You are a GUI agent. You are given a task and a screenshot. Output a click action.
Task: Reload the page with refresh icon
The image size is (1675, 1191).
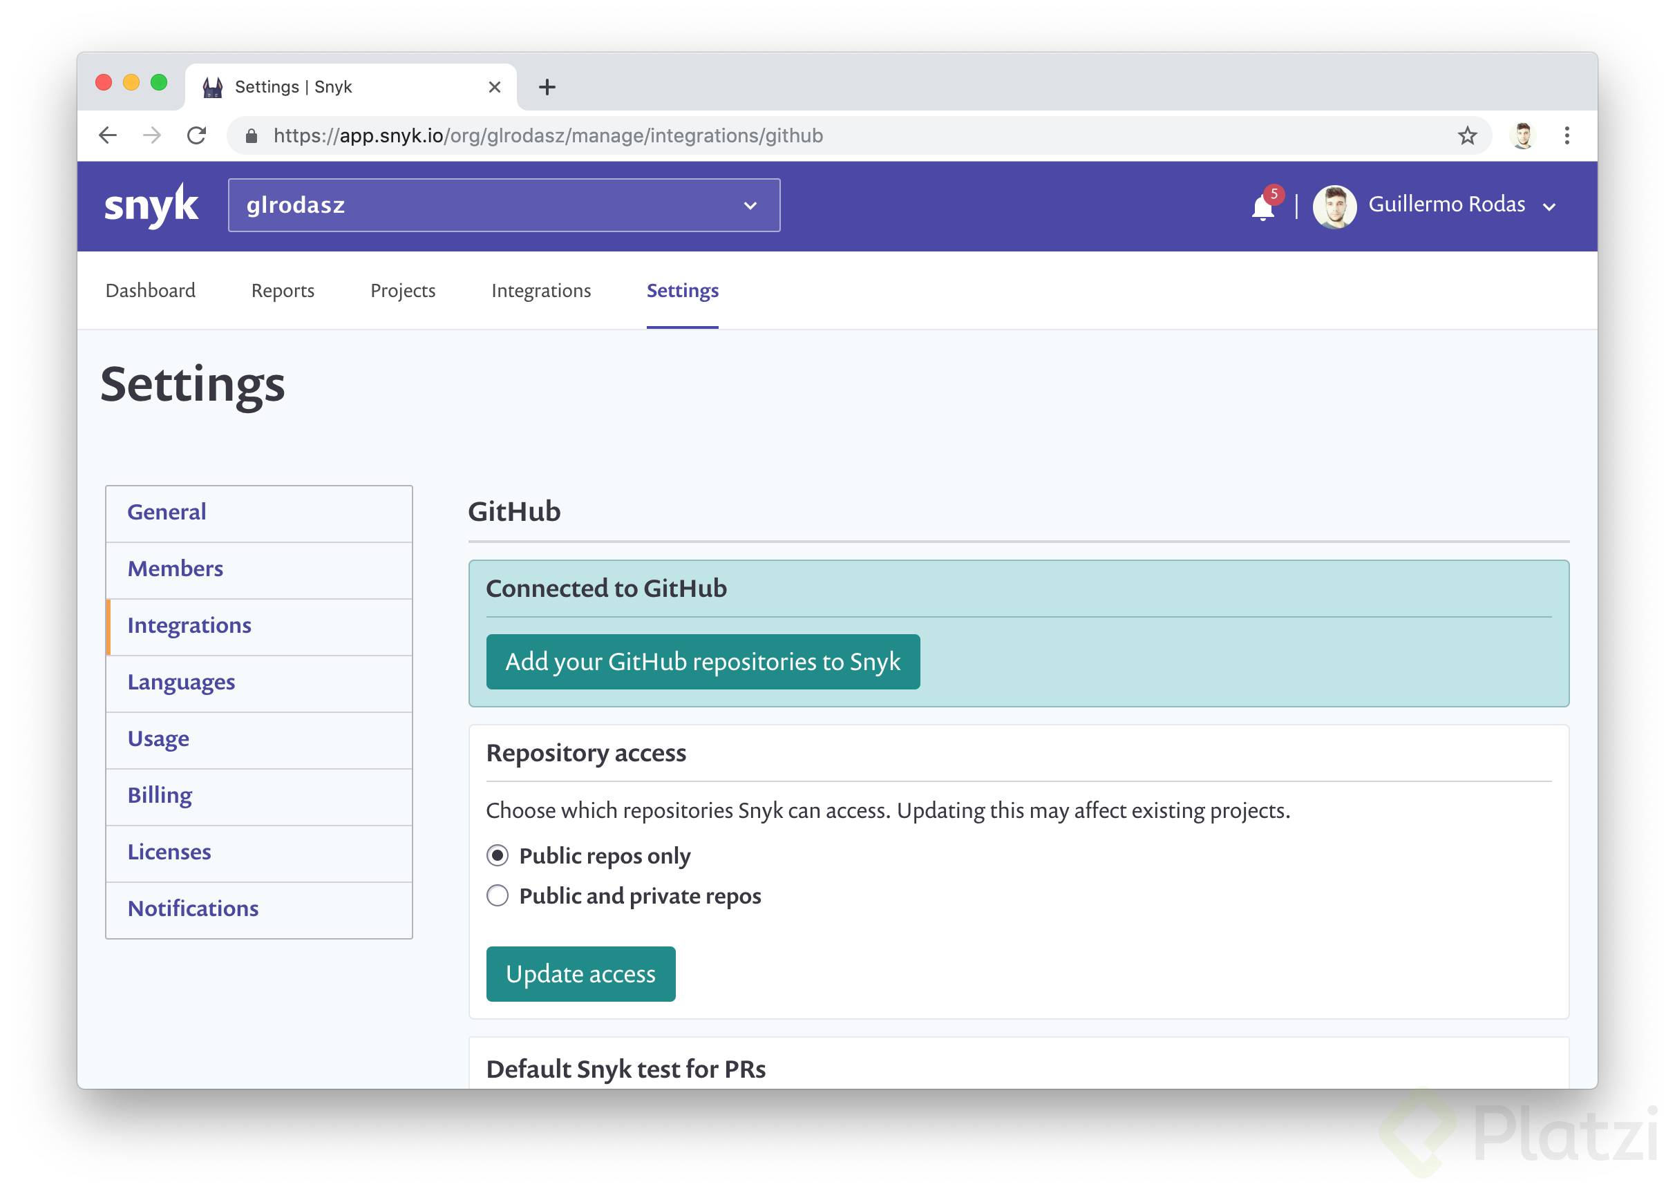[x=196, y=135]
